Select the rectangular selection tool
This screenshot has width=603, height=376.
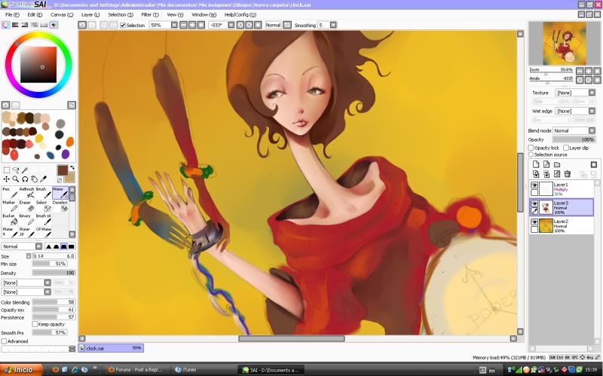pos(7,170)
